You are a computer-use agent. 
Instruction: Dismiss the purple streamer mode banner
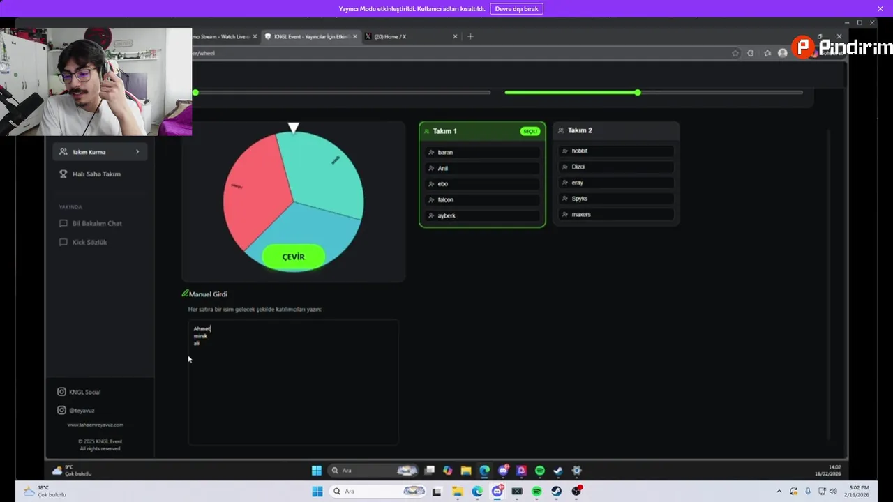pyautogui.click(x=880, y=9)
